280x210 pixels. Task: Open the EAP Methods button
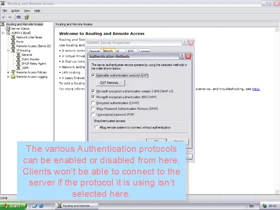point(110,83)
